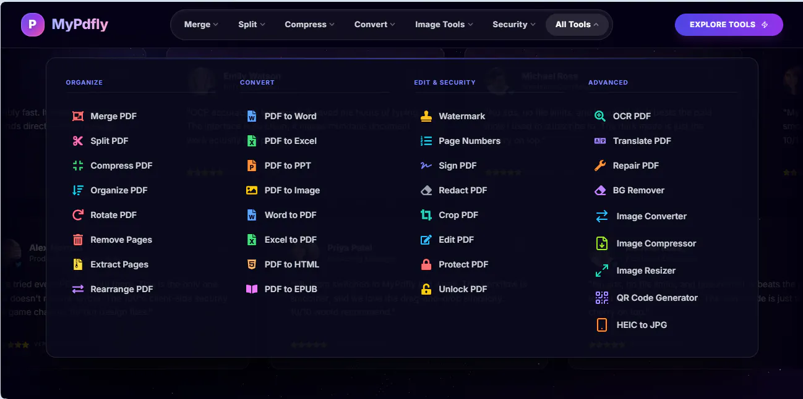Click the MyPdfly logo icon
This screenshot has width=803, height=399.
coord(33,25)
